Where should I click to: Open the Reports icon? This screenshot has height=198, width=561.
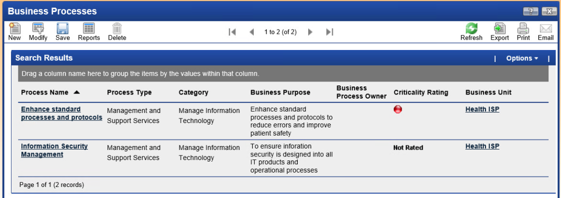point(89,28)
